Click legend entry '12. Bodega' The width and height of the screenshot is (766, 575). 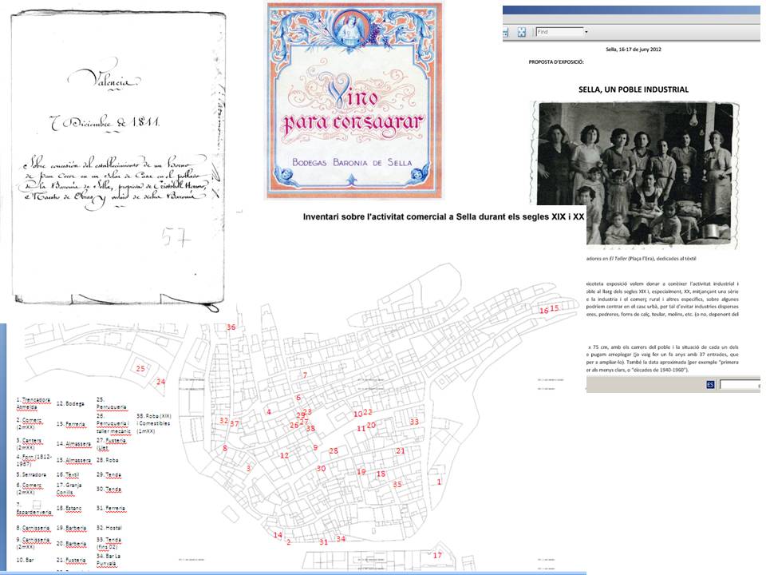coord(70,403)
